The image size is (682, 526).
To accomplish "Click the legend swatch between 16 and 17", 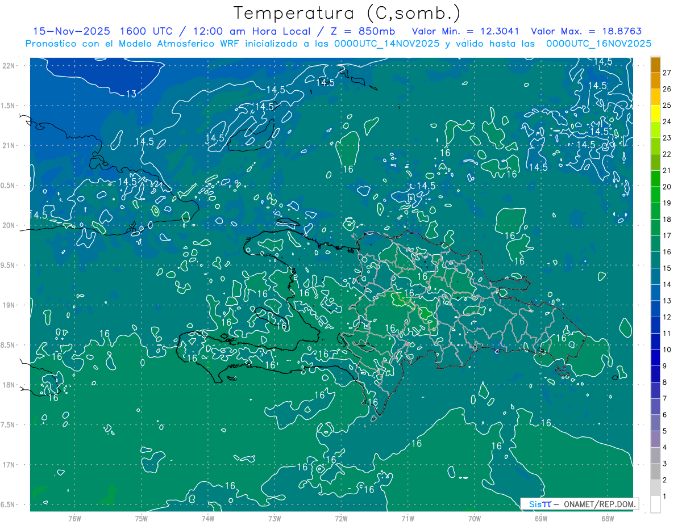I will tap(655, 244).
